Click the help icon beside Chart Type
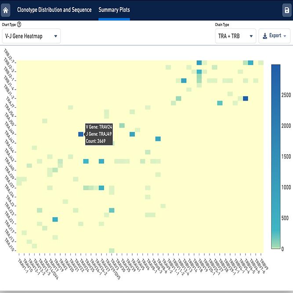The image size is (293, 293). coord(19,25)
